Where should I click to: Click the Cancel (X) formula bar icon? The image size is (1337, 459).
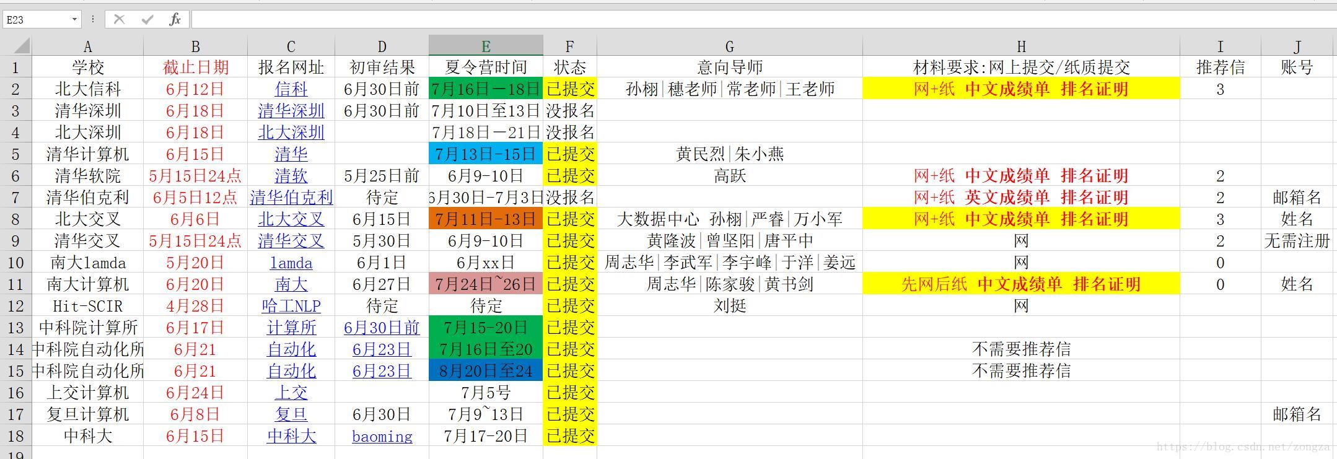[119, 20]
